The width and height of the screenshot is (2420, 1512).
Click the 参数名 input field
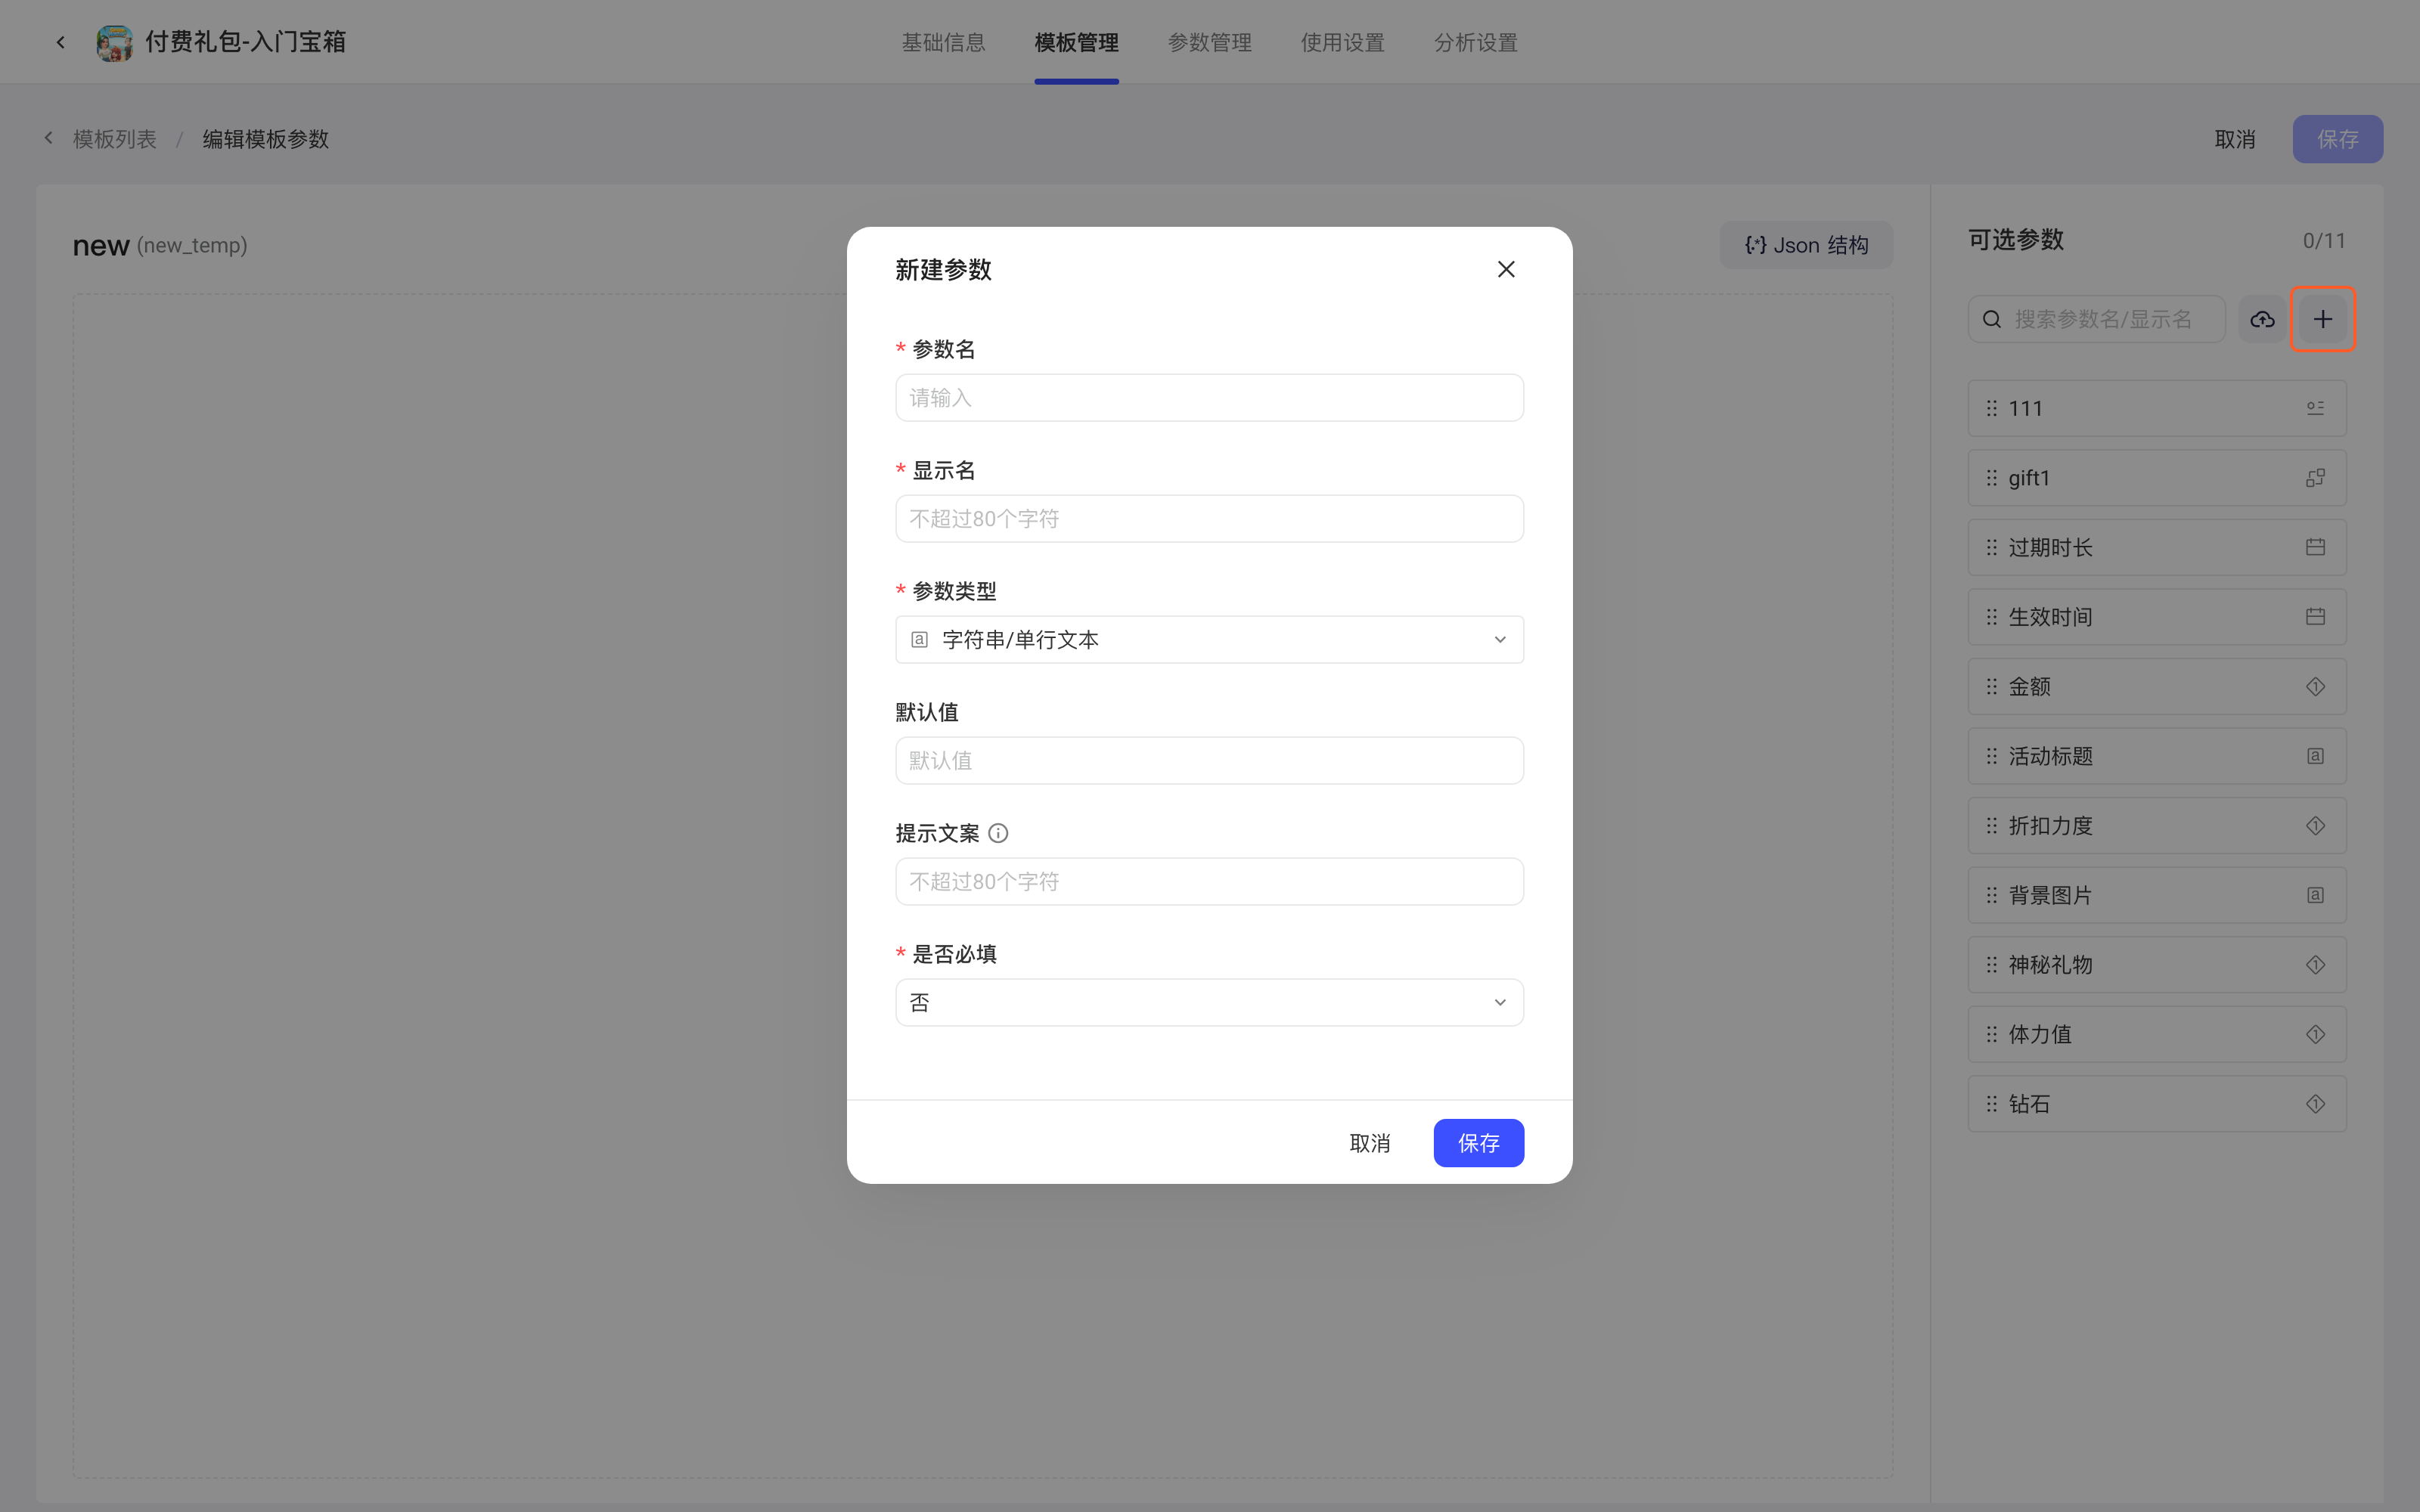point(1209,397)
